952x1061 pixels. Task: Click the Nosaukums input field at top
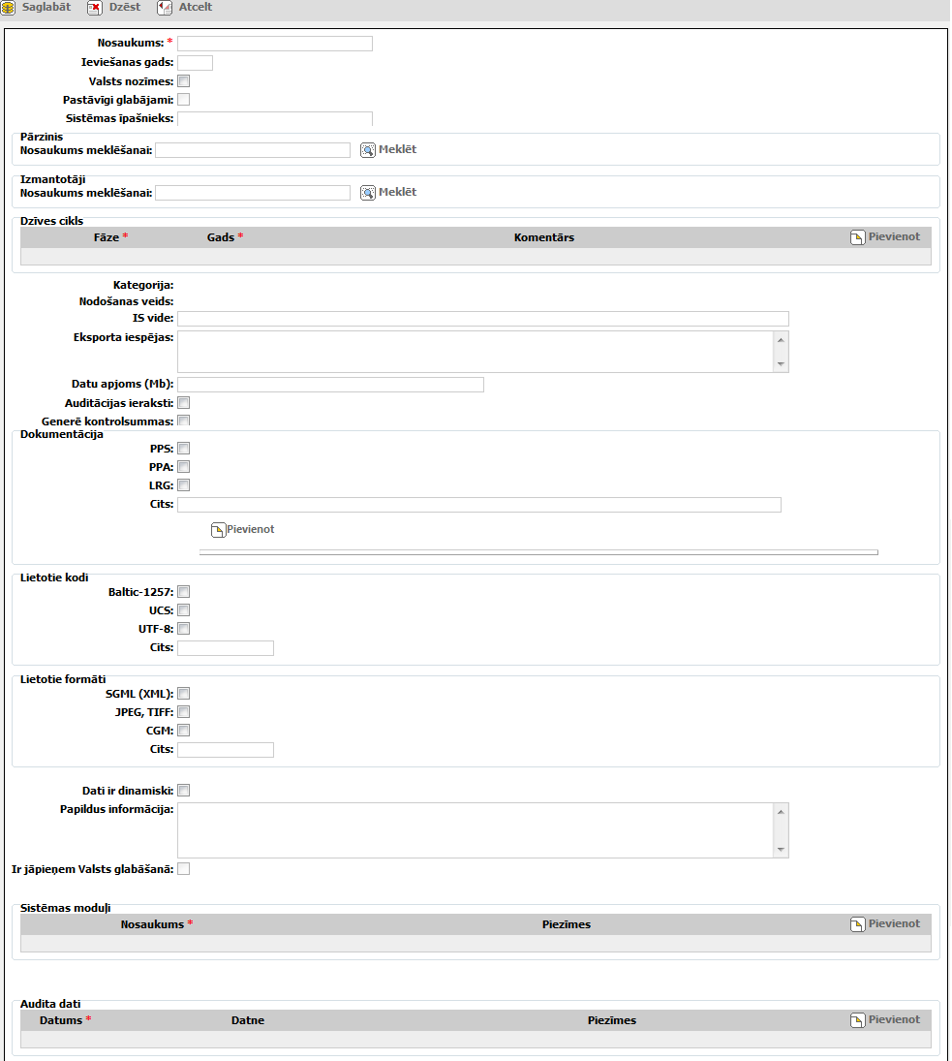tap(275, 44)
